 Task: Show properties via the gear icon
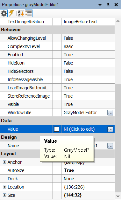click(4, 13)
